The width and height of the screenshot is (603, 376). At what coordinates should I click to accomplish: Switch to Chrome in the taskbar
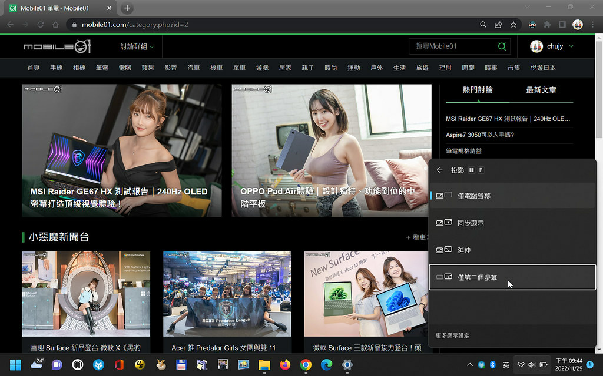coord(306,364)
